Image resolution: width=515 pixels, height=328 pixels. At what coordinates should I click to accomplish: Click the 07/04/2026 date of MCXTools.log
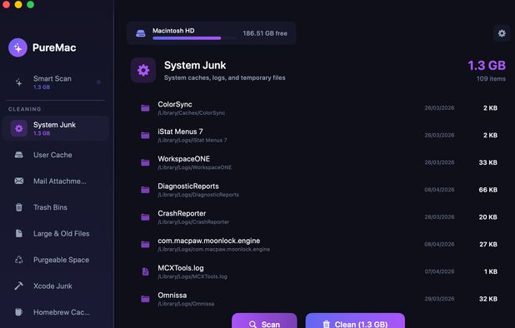tap(439, 271)
